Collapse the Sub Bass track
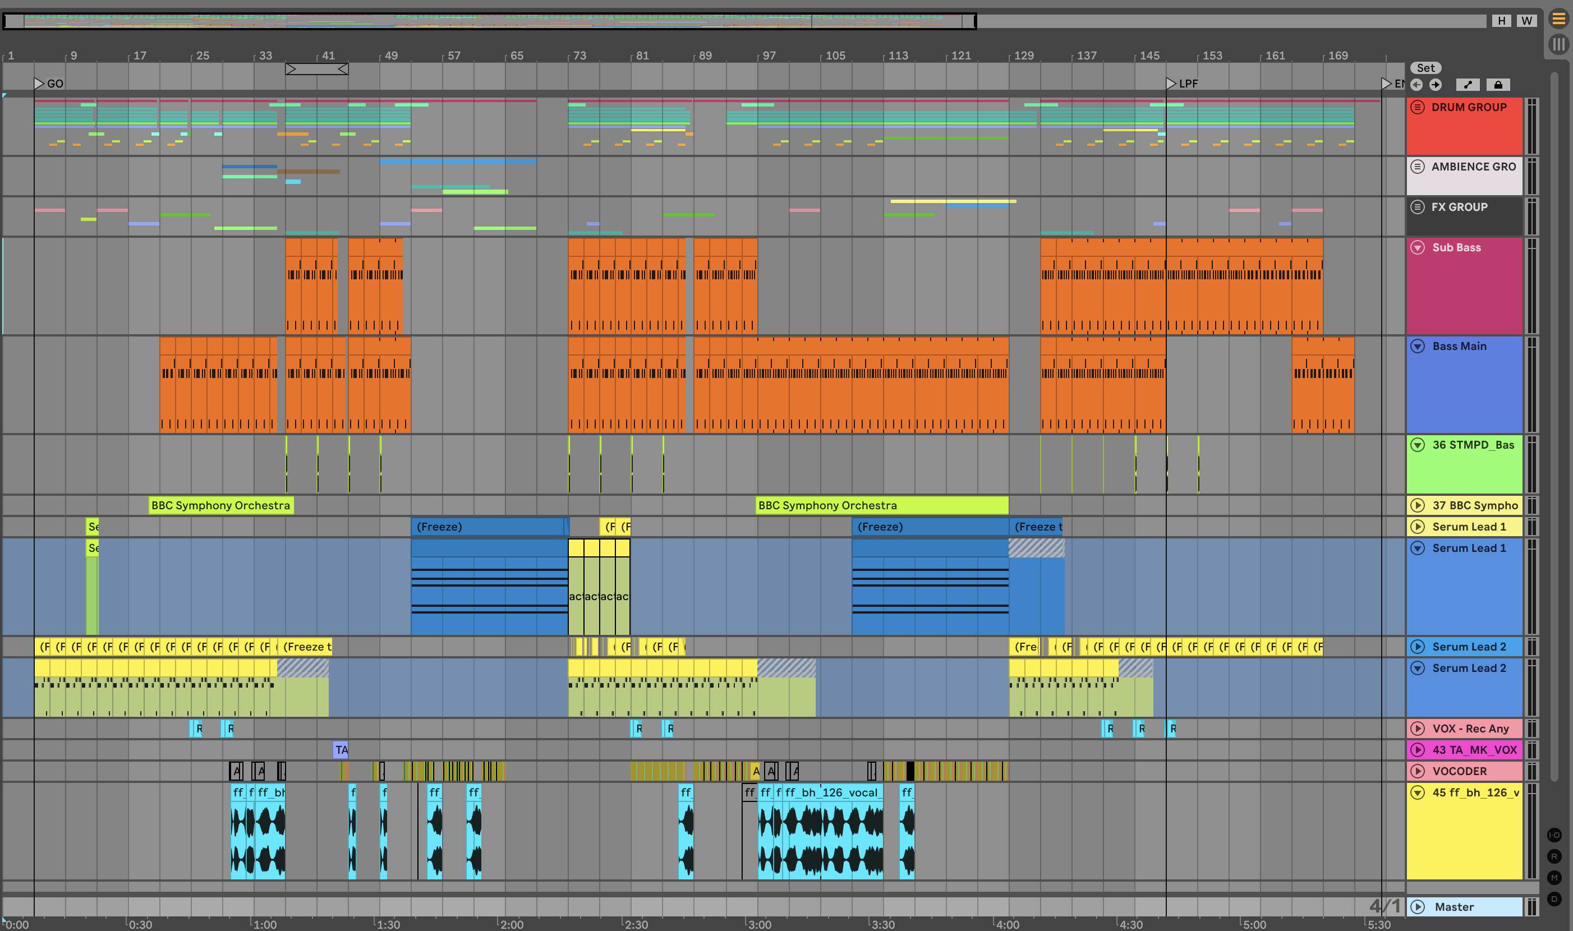The image size is (1573, 931). [x=1418, y=248]
